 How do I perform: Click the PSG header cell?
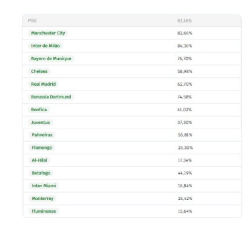coord(32,21)
